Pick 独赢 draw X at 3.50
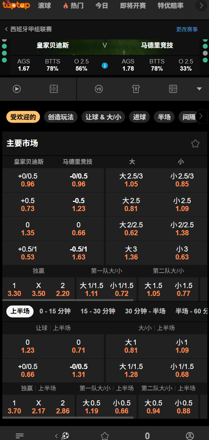209x440 pixels. 39,290
